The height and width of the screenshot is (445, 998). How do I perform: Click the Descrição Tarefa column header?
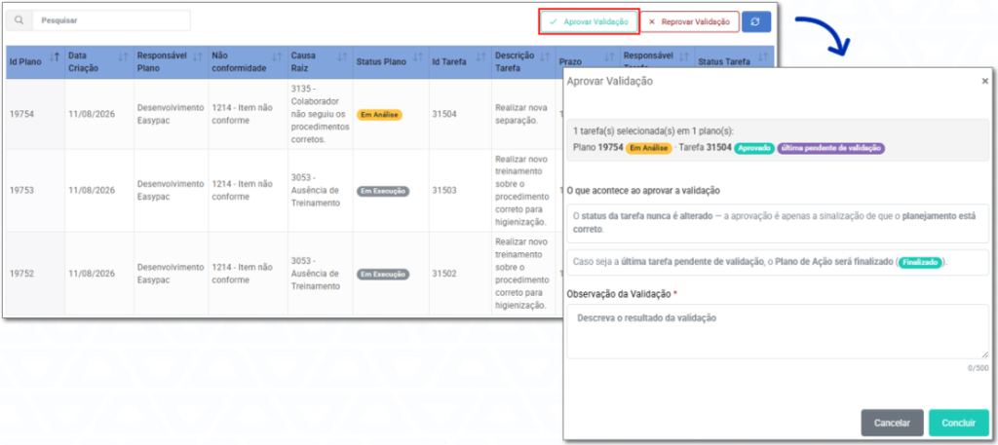pyautogui.click(x=523, y=62)
